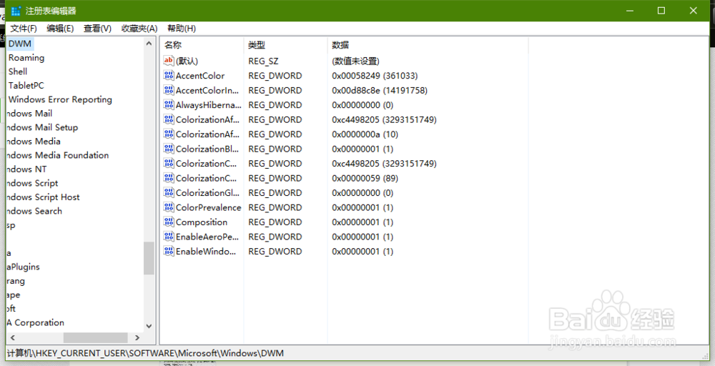Click the icon of ColorizationAf... with data 0x0000000a
Image resolution: width=715 pixels, height=366 pixels.
click(169, 134)
